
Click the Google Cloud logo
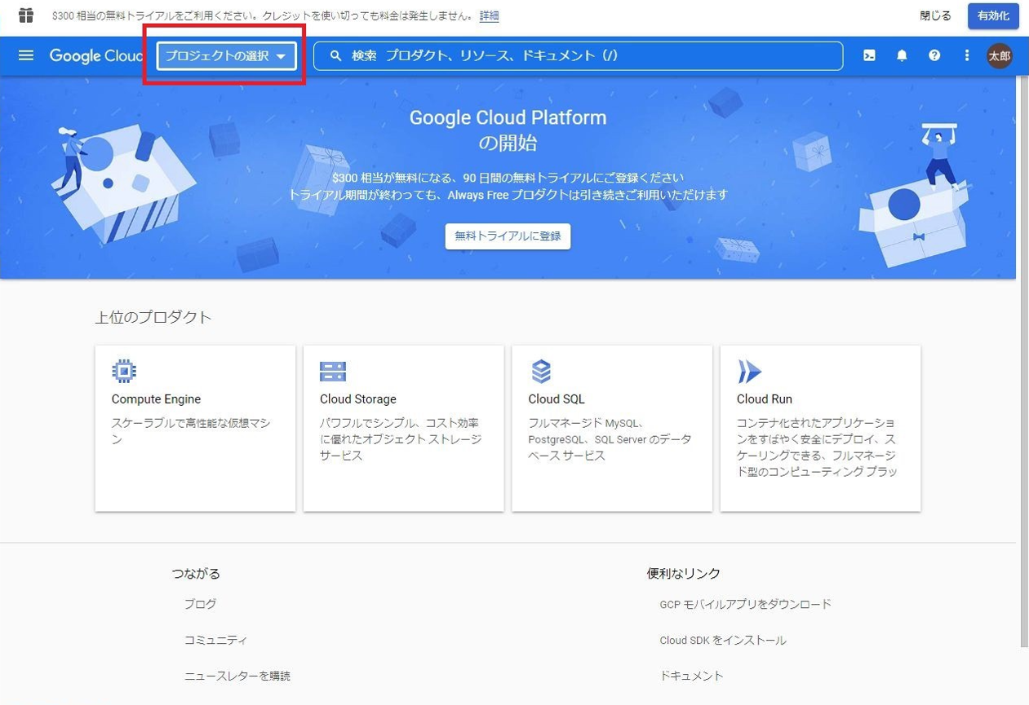(x=96, y=56)
